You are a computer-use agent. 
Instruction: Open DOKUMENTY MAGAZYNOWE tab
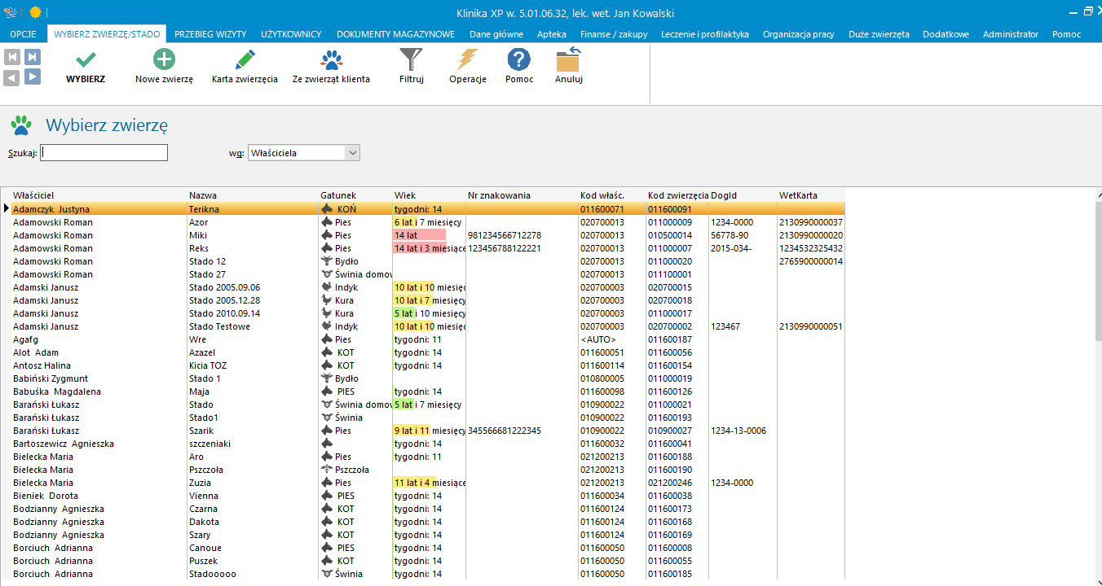[395, 34]
